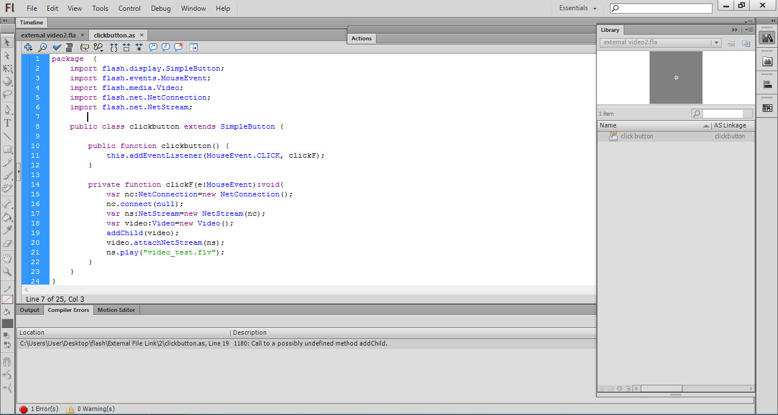The image size is (778, 415).
Task: Select the Selection (arrow) tool
Action: click(7, 42)
